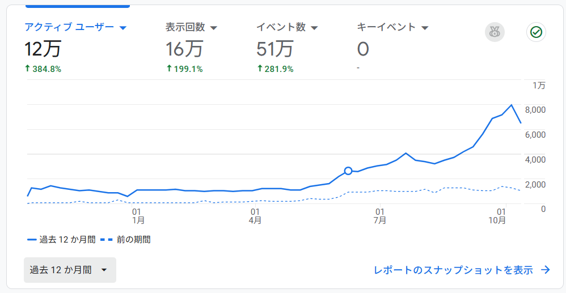Select the キーイベント metric tab
The width and height of the screenshot is (566, 293).
[x=386, y=27]
